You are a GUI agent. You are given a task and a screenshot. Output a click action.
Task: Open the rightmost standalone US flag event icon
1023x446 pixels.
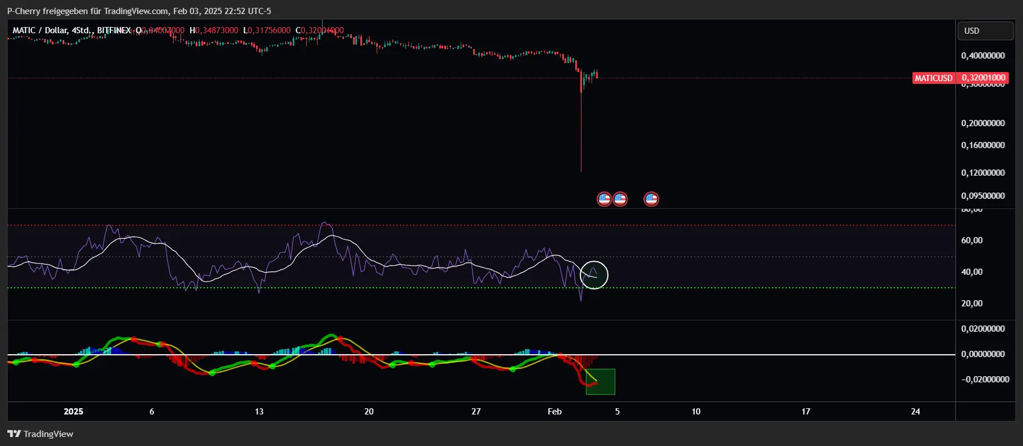tap(651, 199)
